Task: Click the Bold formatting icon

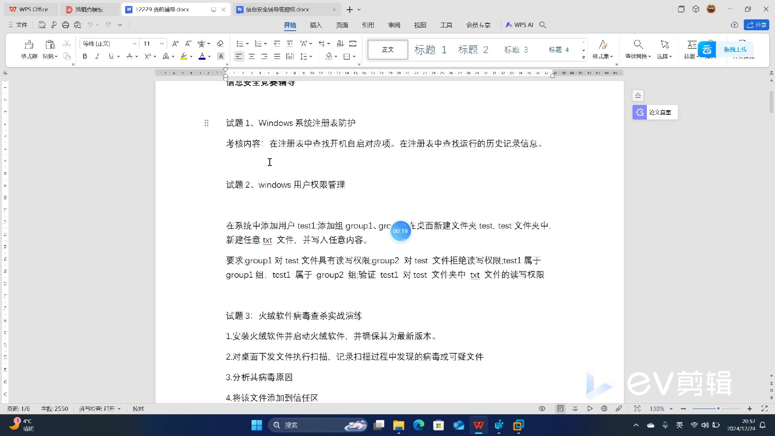Action: pyautogui.click(x=85, y=57)
